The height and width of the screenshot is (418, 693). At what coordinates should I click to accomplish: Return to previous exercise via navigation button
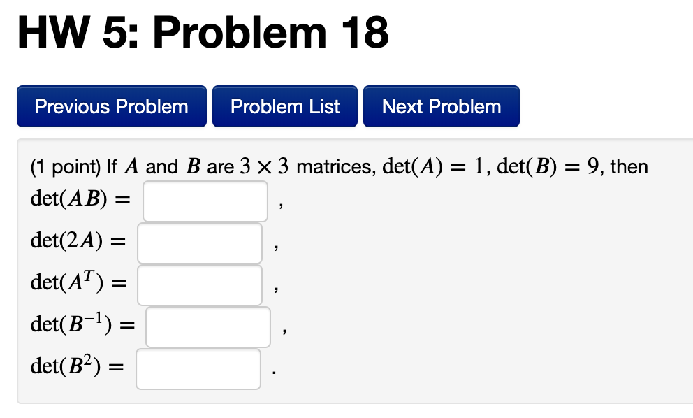tap(111, 106)
